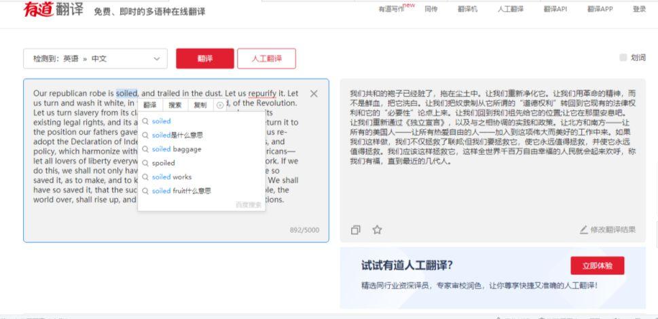Screen dimensions: 658x319
Task: Click the 892/5000 character counter
Action: (304, 230)
